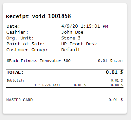
Task: Click the bold total amount 0.01 $
Action: coord(114,72)
